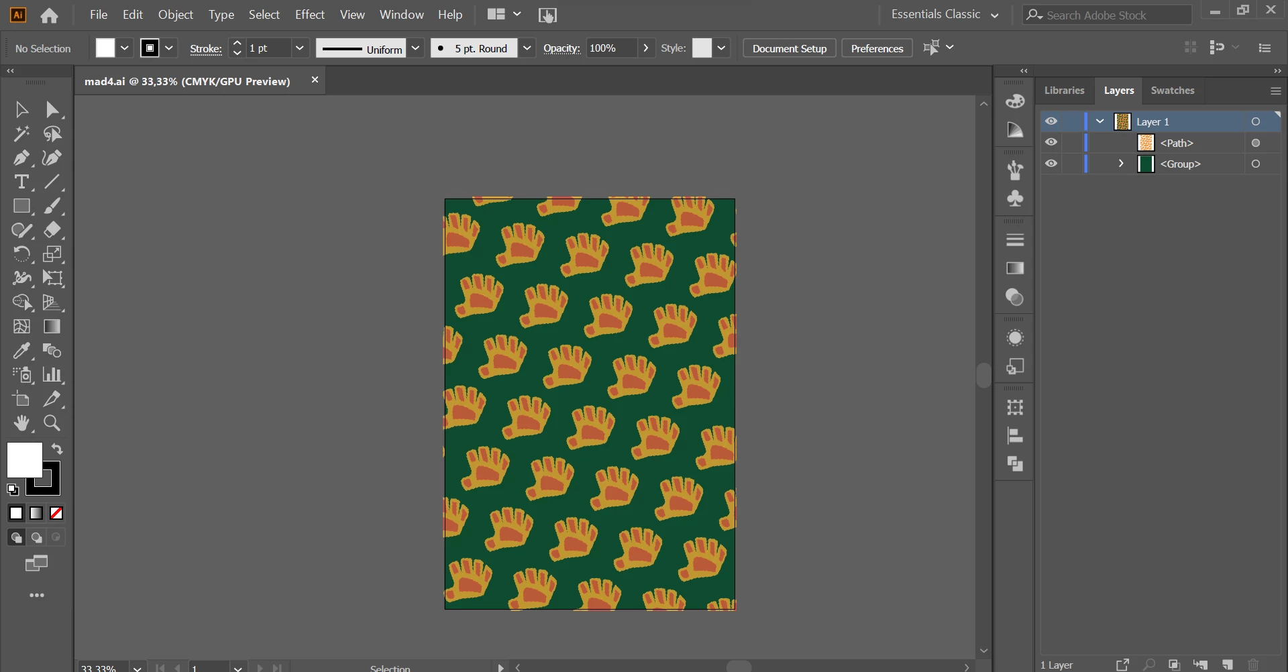This screenshot has width=1288, height=672.
Task: Hide the <Path> sublayer
Action: (1051, 142)
